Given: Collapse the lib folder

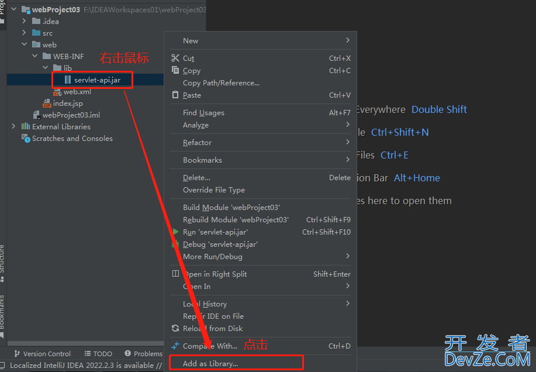Looking at the screenshot, I should pyautogui.click(x=45, y=67).
